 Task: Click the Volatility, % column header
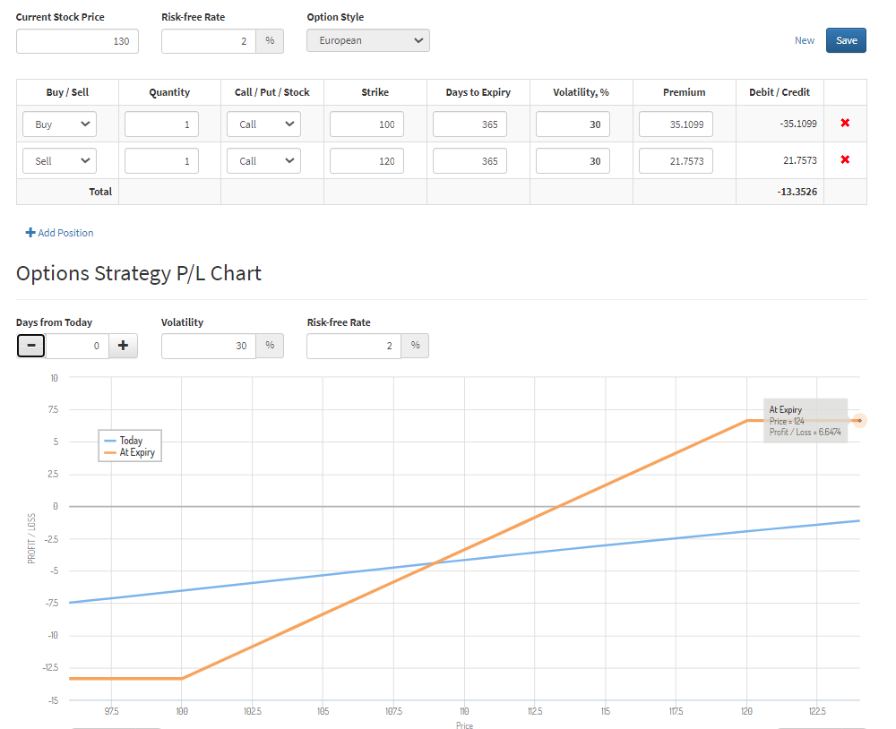(582, 92)
